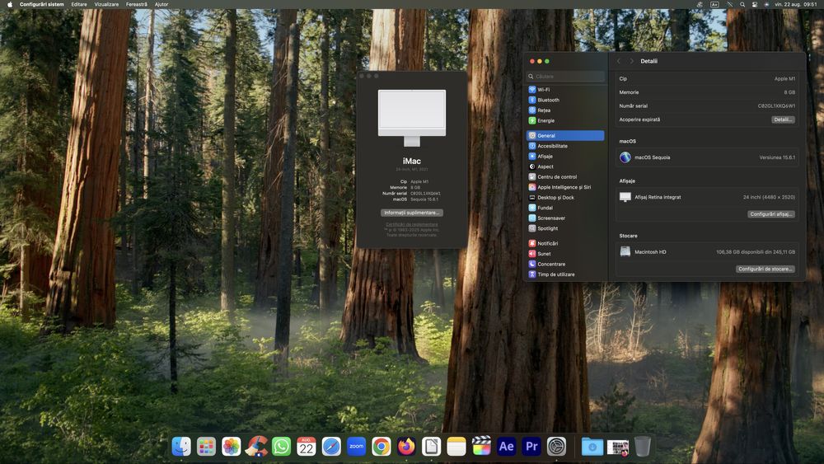Open the Trash from the Dock
This screenshot has width=824, height=464.
(642, 447)
